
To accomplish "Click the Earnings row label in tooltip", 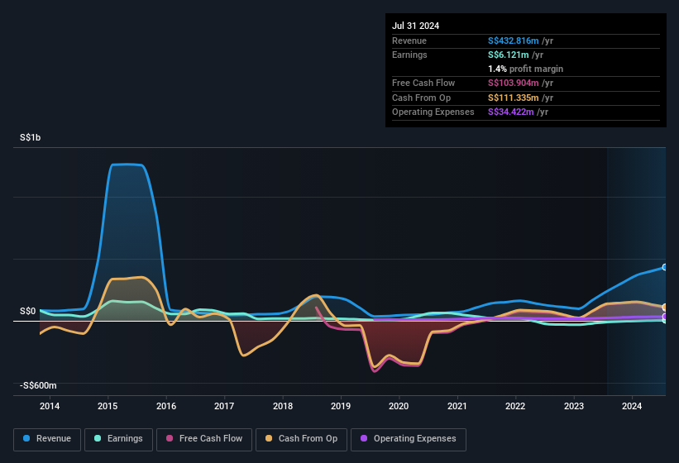I will click(x=409, y=55).
